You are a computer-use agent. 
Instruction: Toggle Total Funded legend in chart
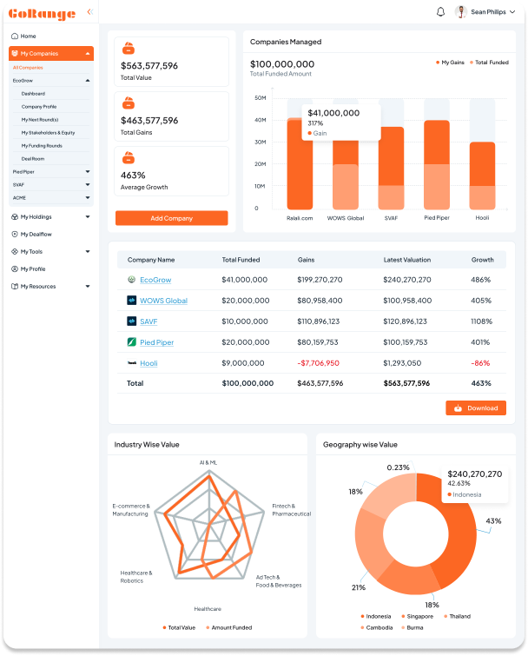point(490,63)
